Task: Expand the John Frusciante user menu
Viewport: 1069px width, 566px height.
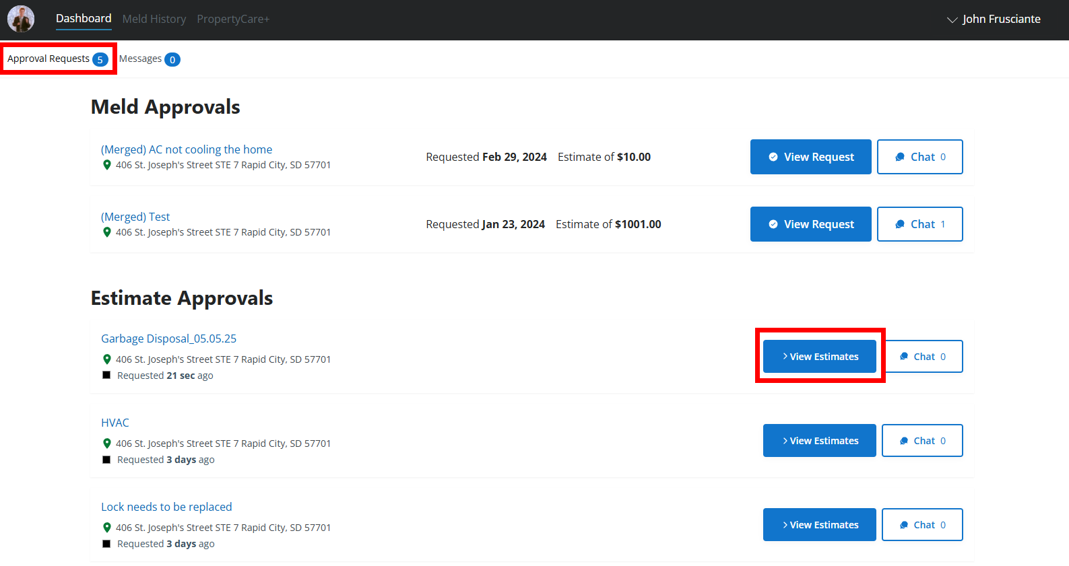Action: [994, 20]
